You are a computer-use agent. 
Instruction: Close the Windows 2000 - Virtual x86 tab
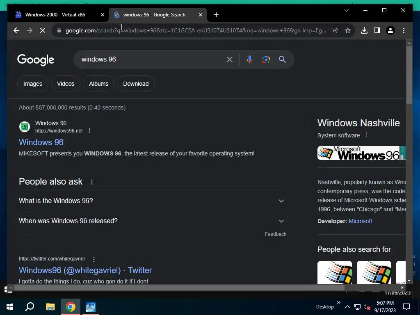coord(102,15)
